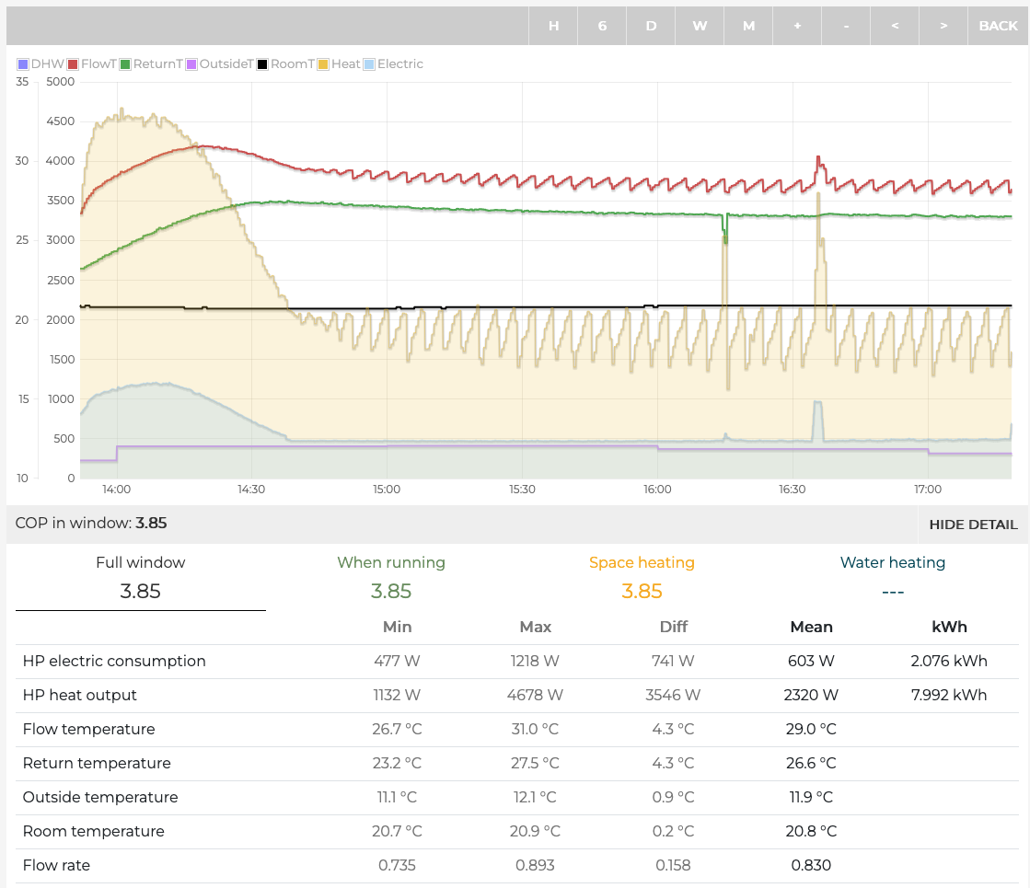Set chart view to Hour with H

(553, 26)
